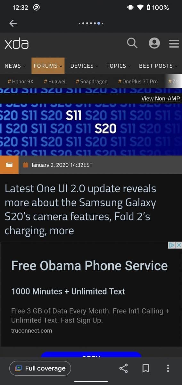Viewport: 182px width, 385px height.
Task: Expand the NEWS dropdown
Action: (15, 66)
